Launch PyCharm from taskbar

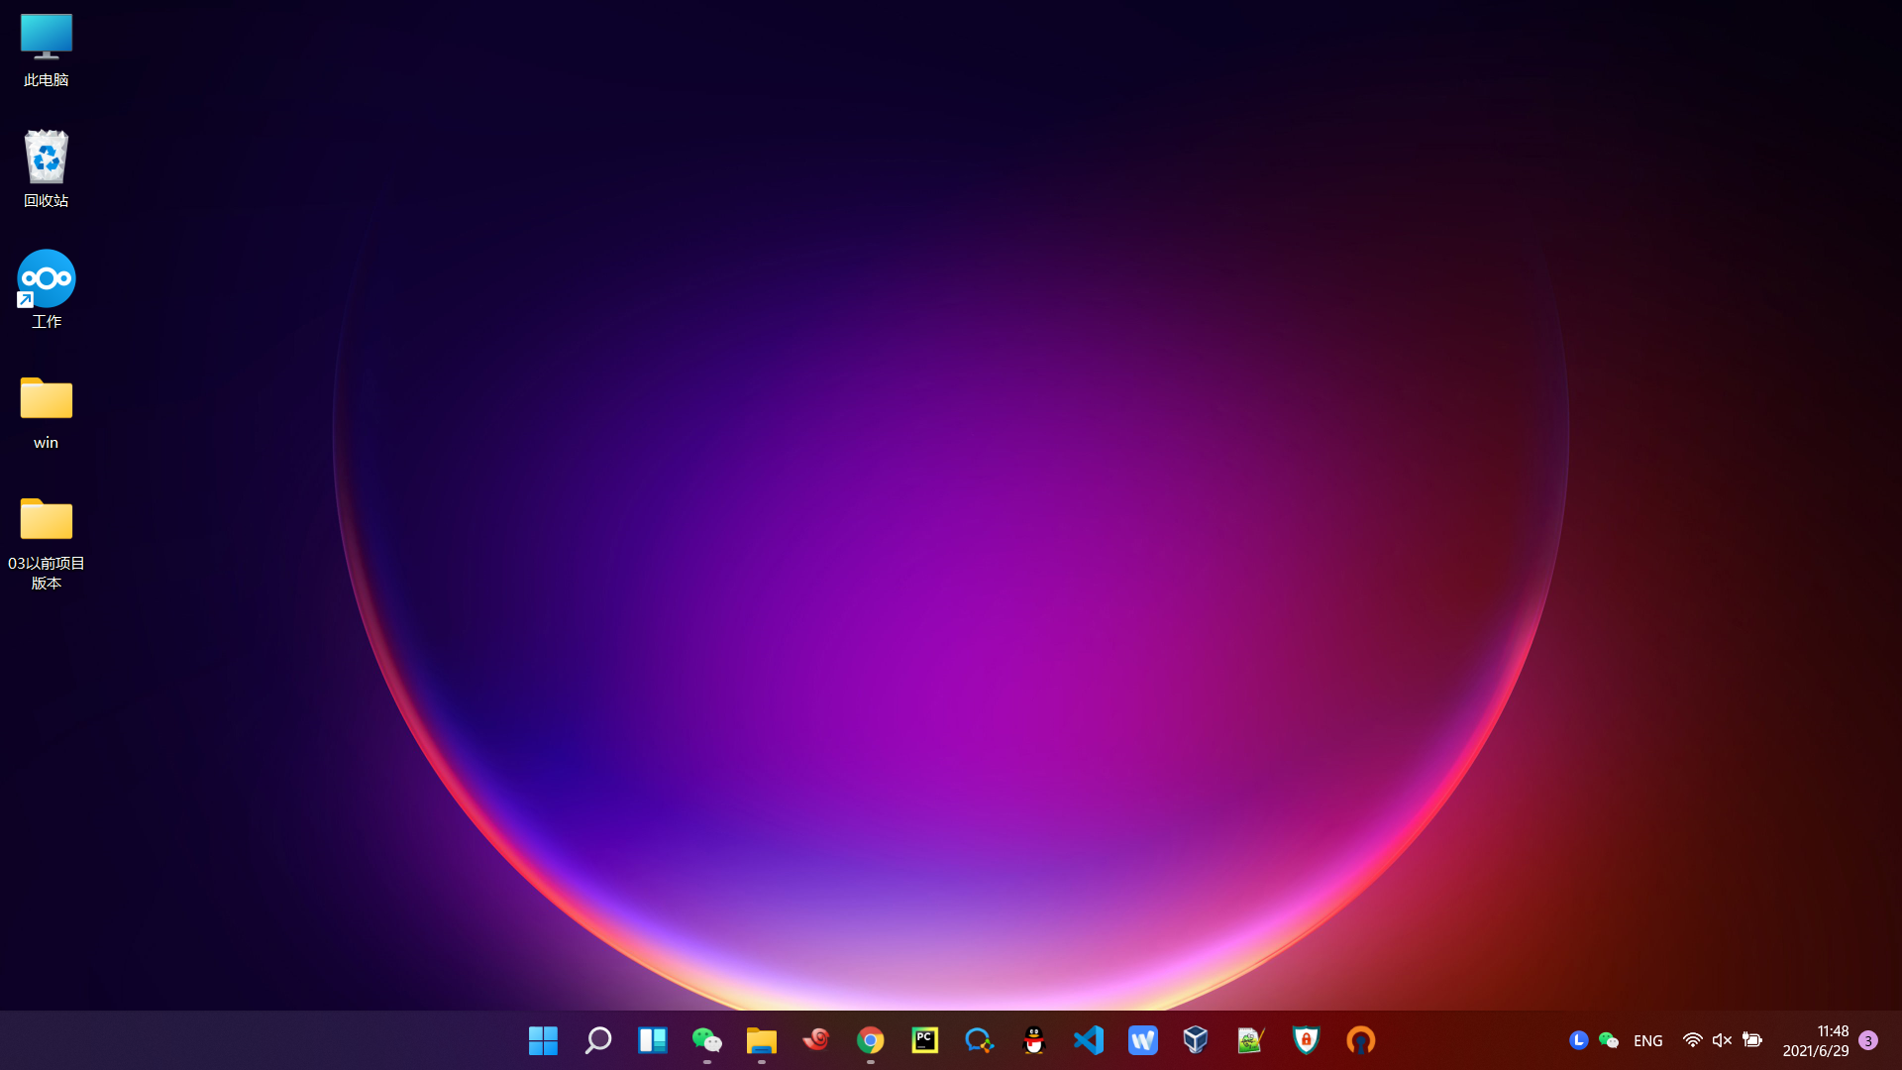(924, 1040)
